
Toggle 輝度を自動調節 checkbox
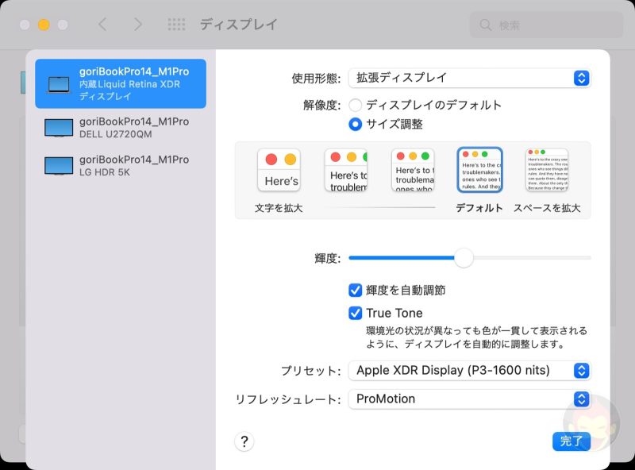pyautogui.click(x=356, y=291)
